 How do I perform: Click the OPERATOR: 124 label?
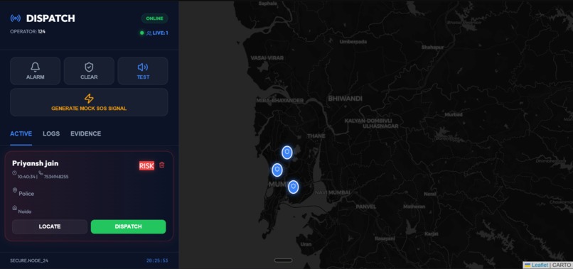pyautogui.click(x=28, y=31)
